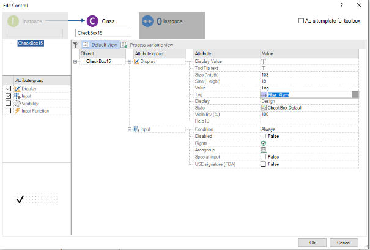Click the Style value CheckBox Default

285,108
